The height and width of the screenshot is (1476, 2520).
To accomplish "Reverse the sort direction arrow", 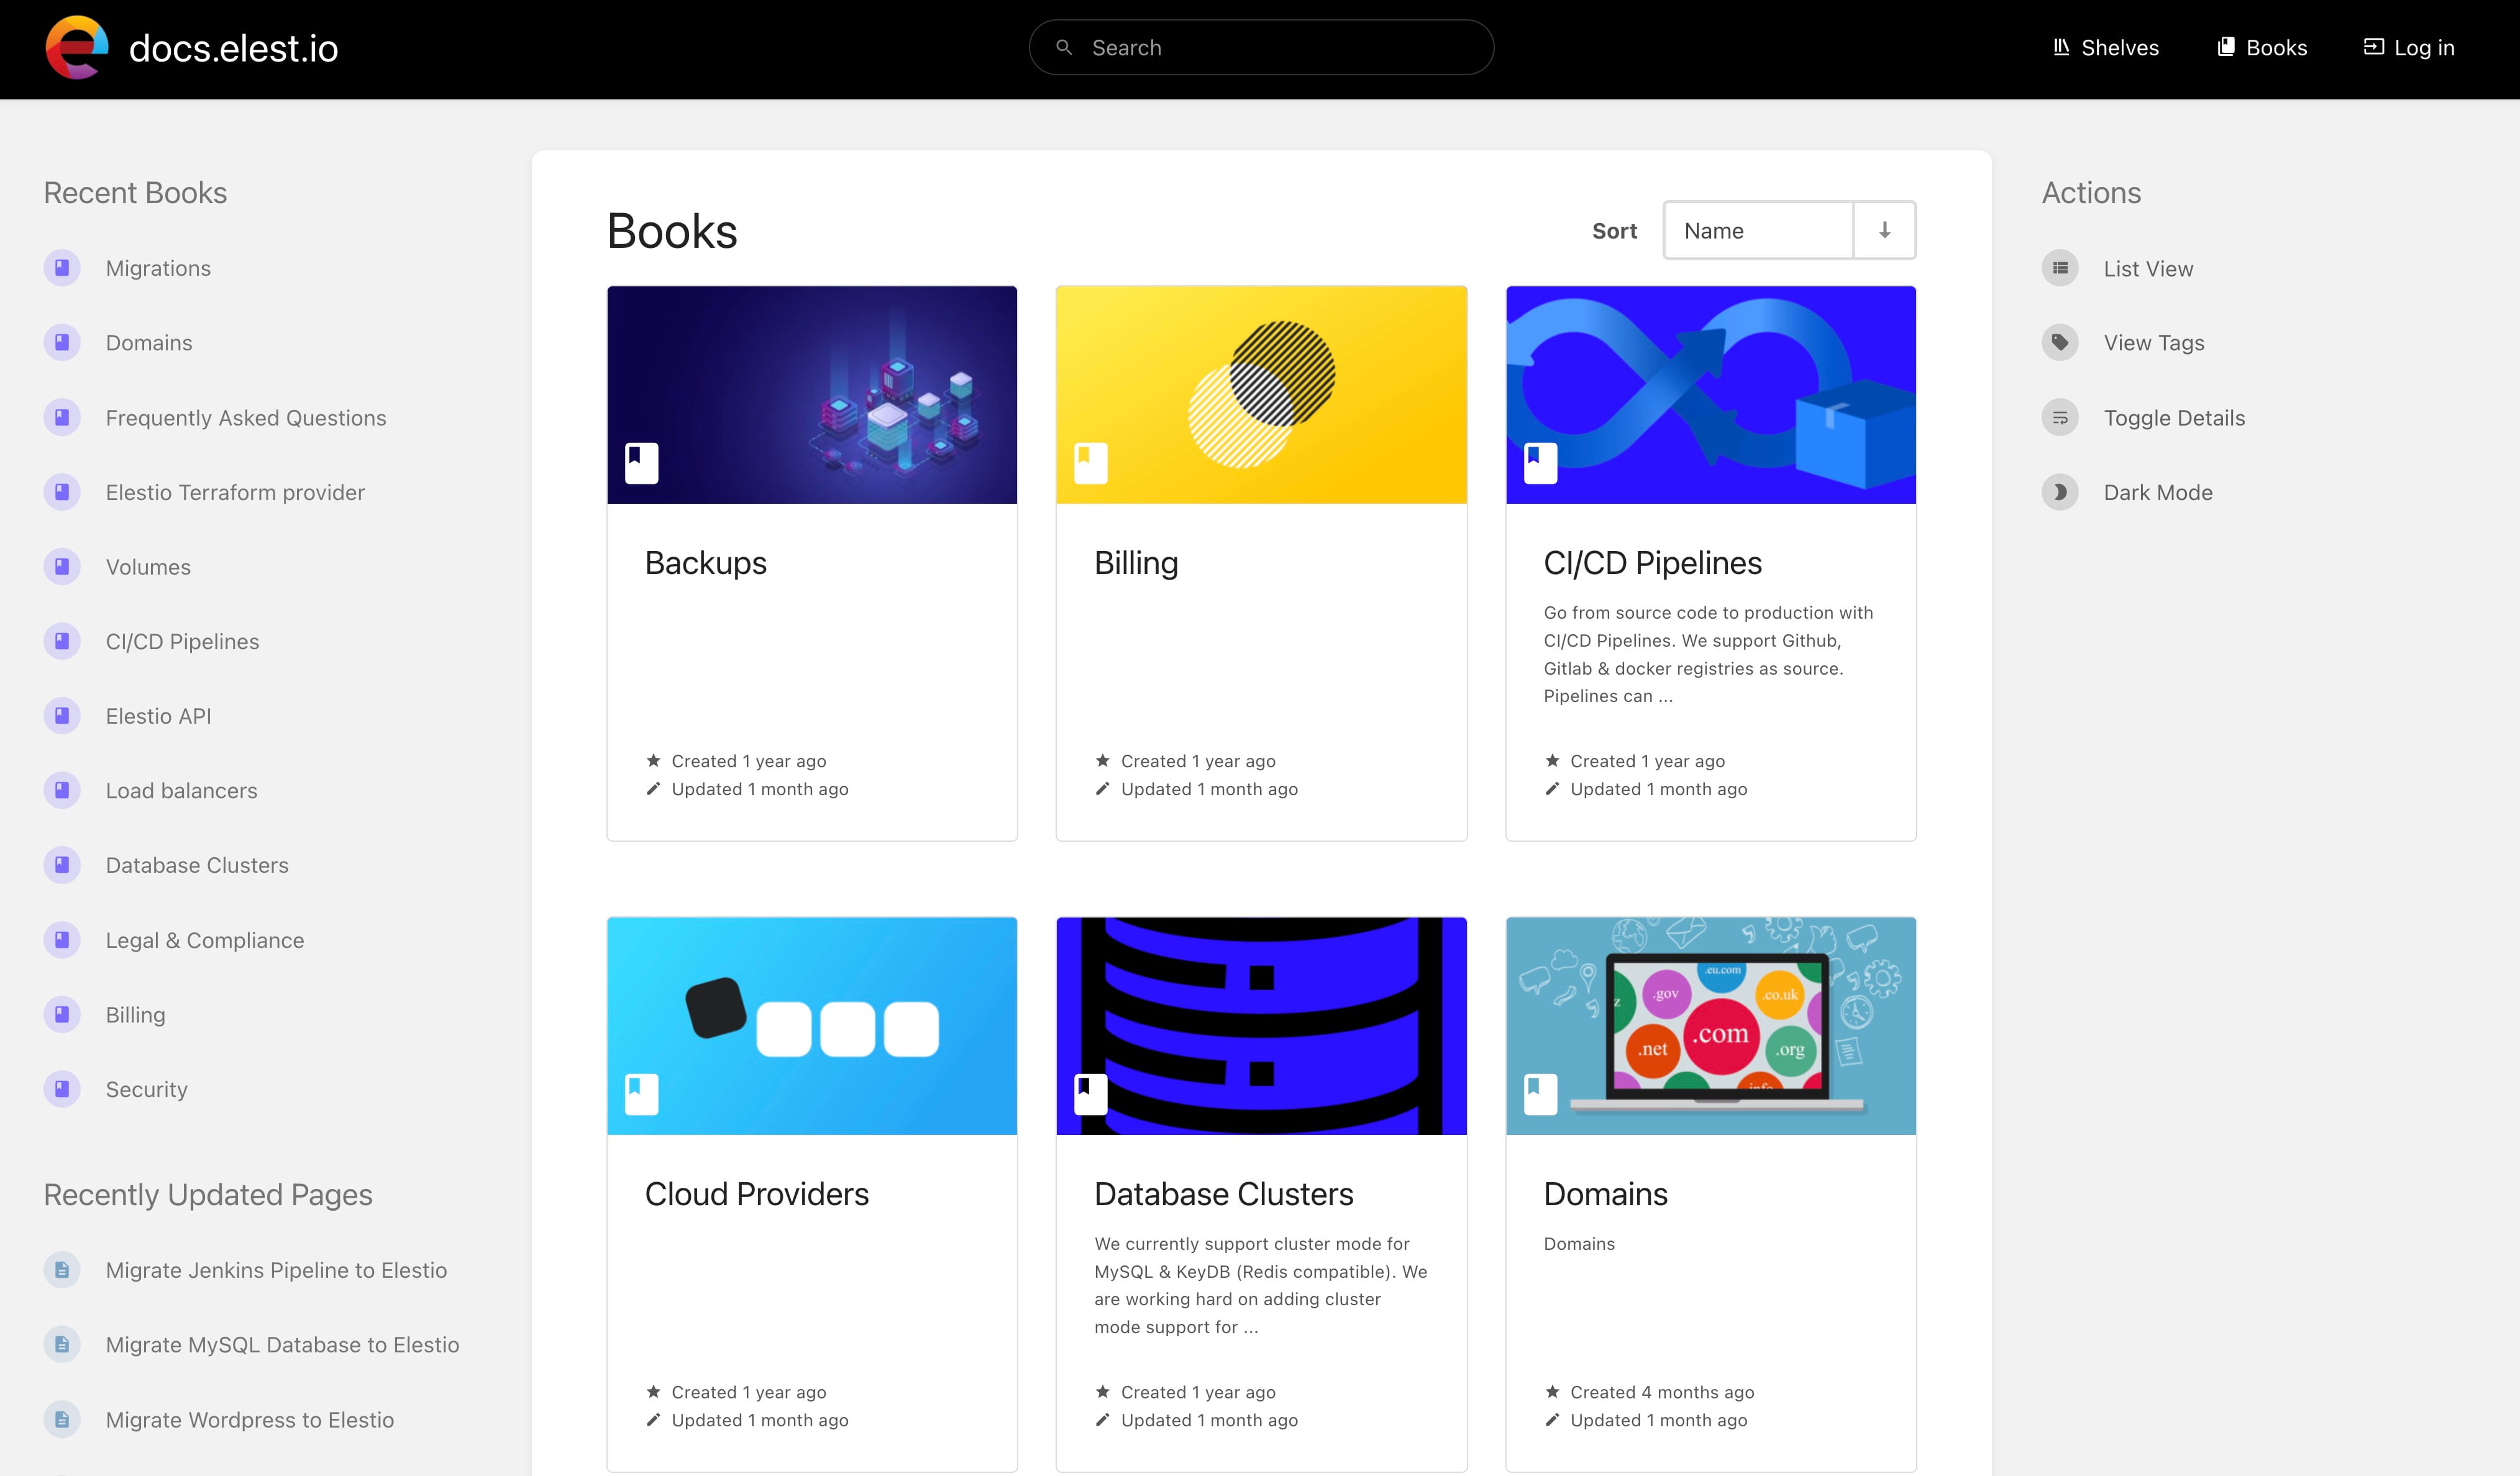I will (x=1884, y=230).
